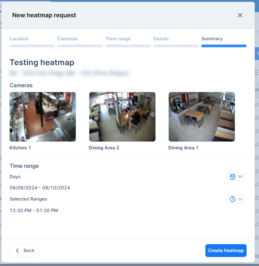The height and width of the screenshot is (266, 259).
Task: Open the Time range step tab
Action: (x=118, y=39)
